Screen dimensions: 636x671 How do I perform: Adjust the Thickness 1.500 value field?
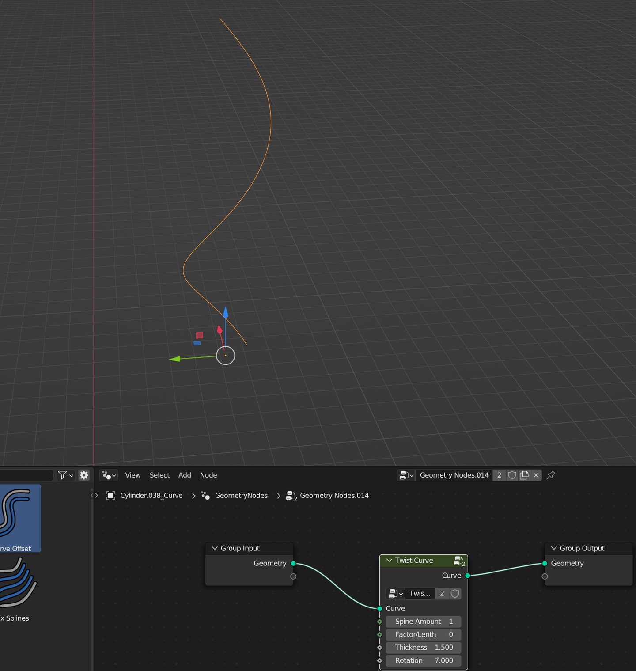coord(424,648)
